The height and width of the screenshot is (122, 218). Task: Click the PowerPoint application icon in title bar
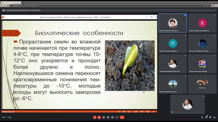point(3,17)
